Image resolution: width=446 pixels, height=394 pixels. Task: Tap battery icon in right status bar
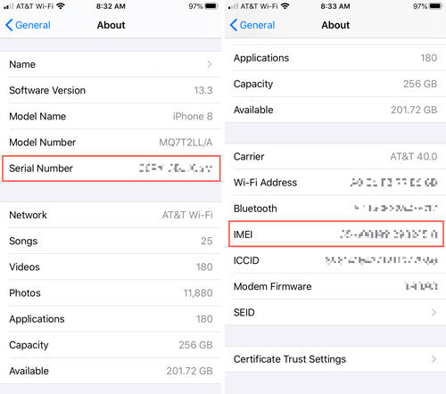click(436, 6)
